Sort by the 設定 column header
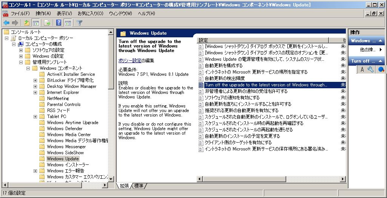 (263, 40)
